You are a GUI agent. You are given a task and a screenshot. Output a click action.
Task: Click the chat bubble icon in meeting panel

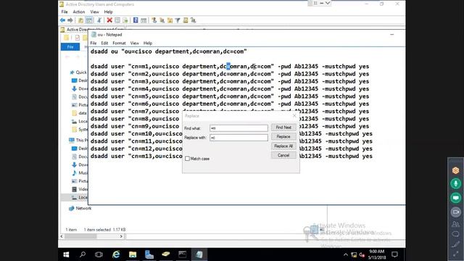(456, 234)
